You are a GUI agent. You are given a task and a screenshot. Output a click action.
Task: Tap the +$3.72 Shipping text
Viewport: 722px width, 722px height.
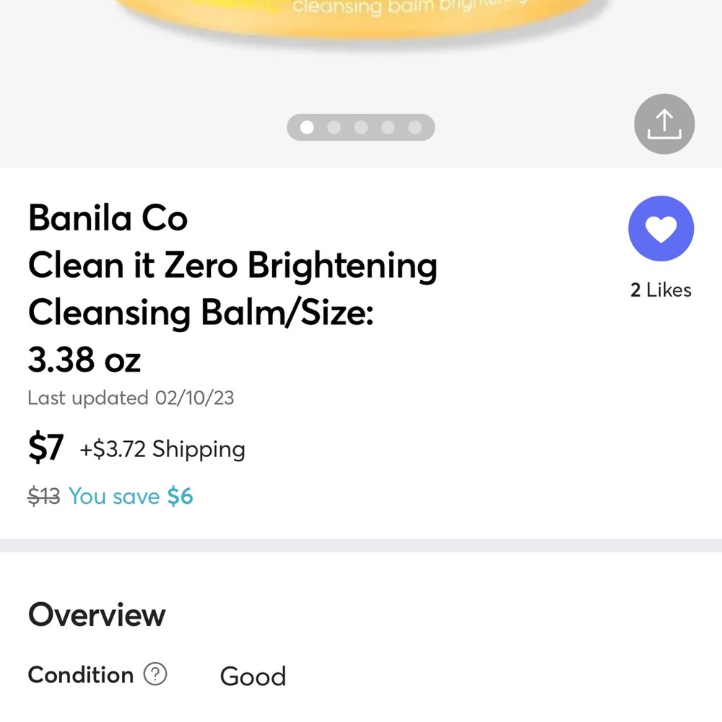(162, 449)
